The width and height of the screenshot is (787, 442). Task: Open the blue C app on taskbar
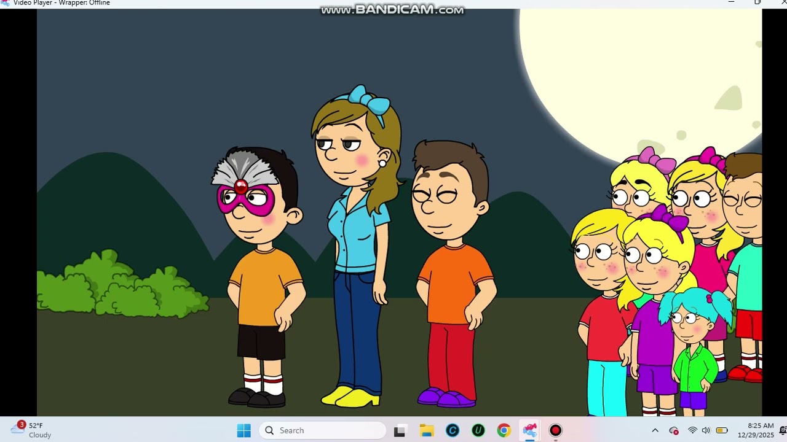tap(452, 430)
